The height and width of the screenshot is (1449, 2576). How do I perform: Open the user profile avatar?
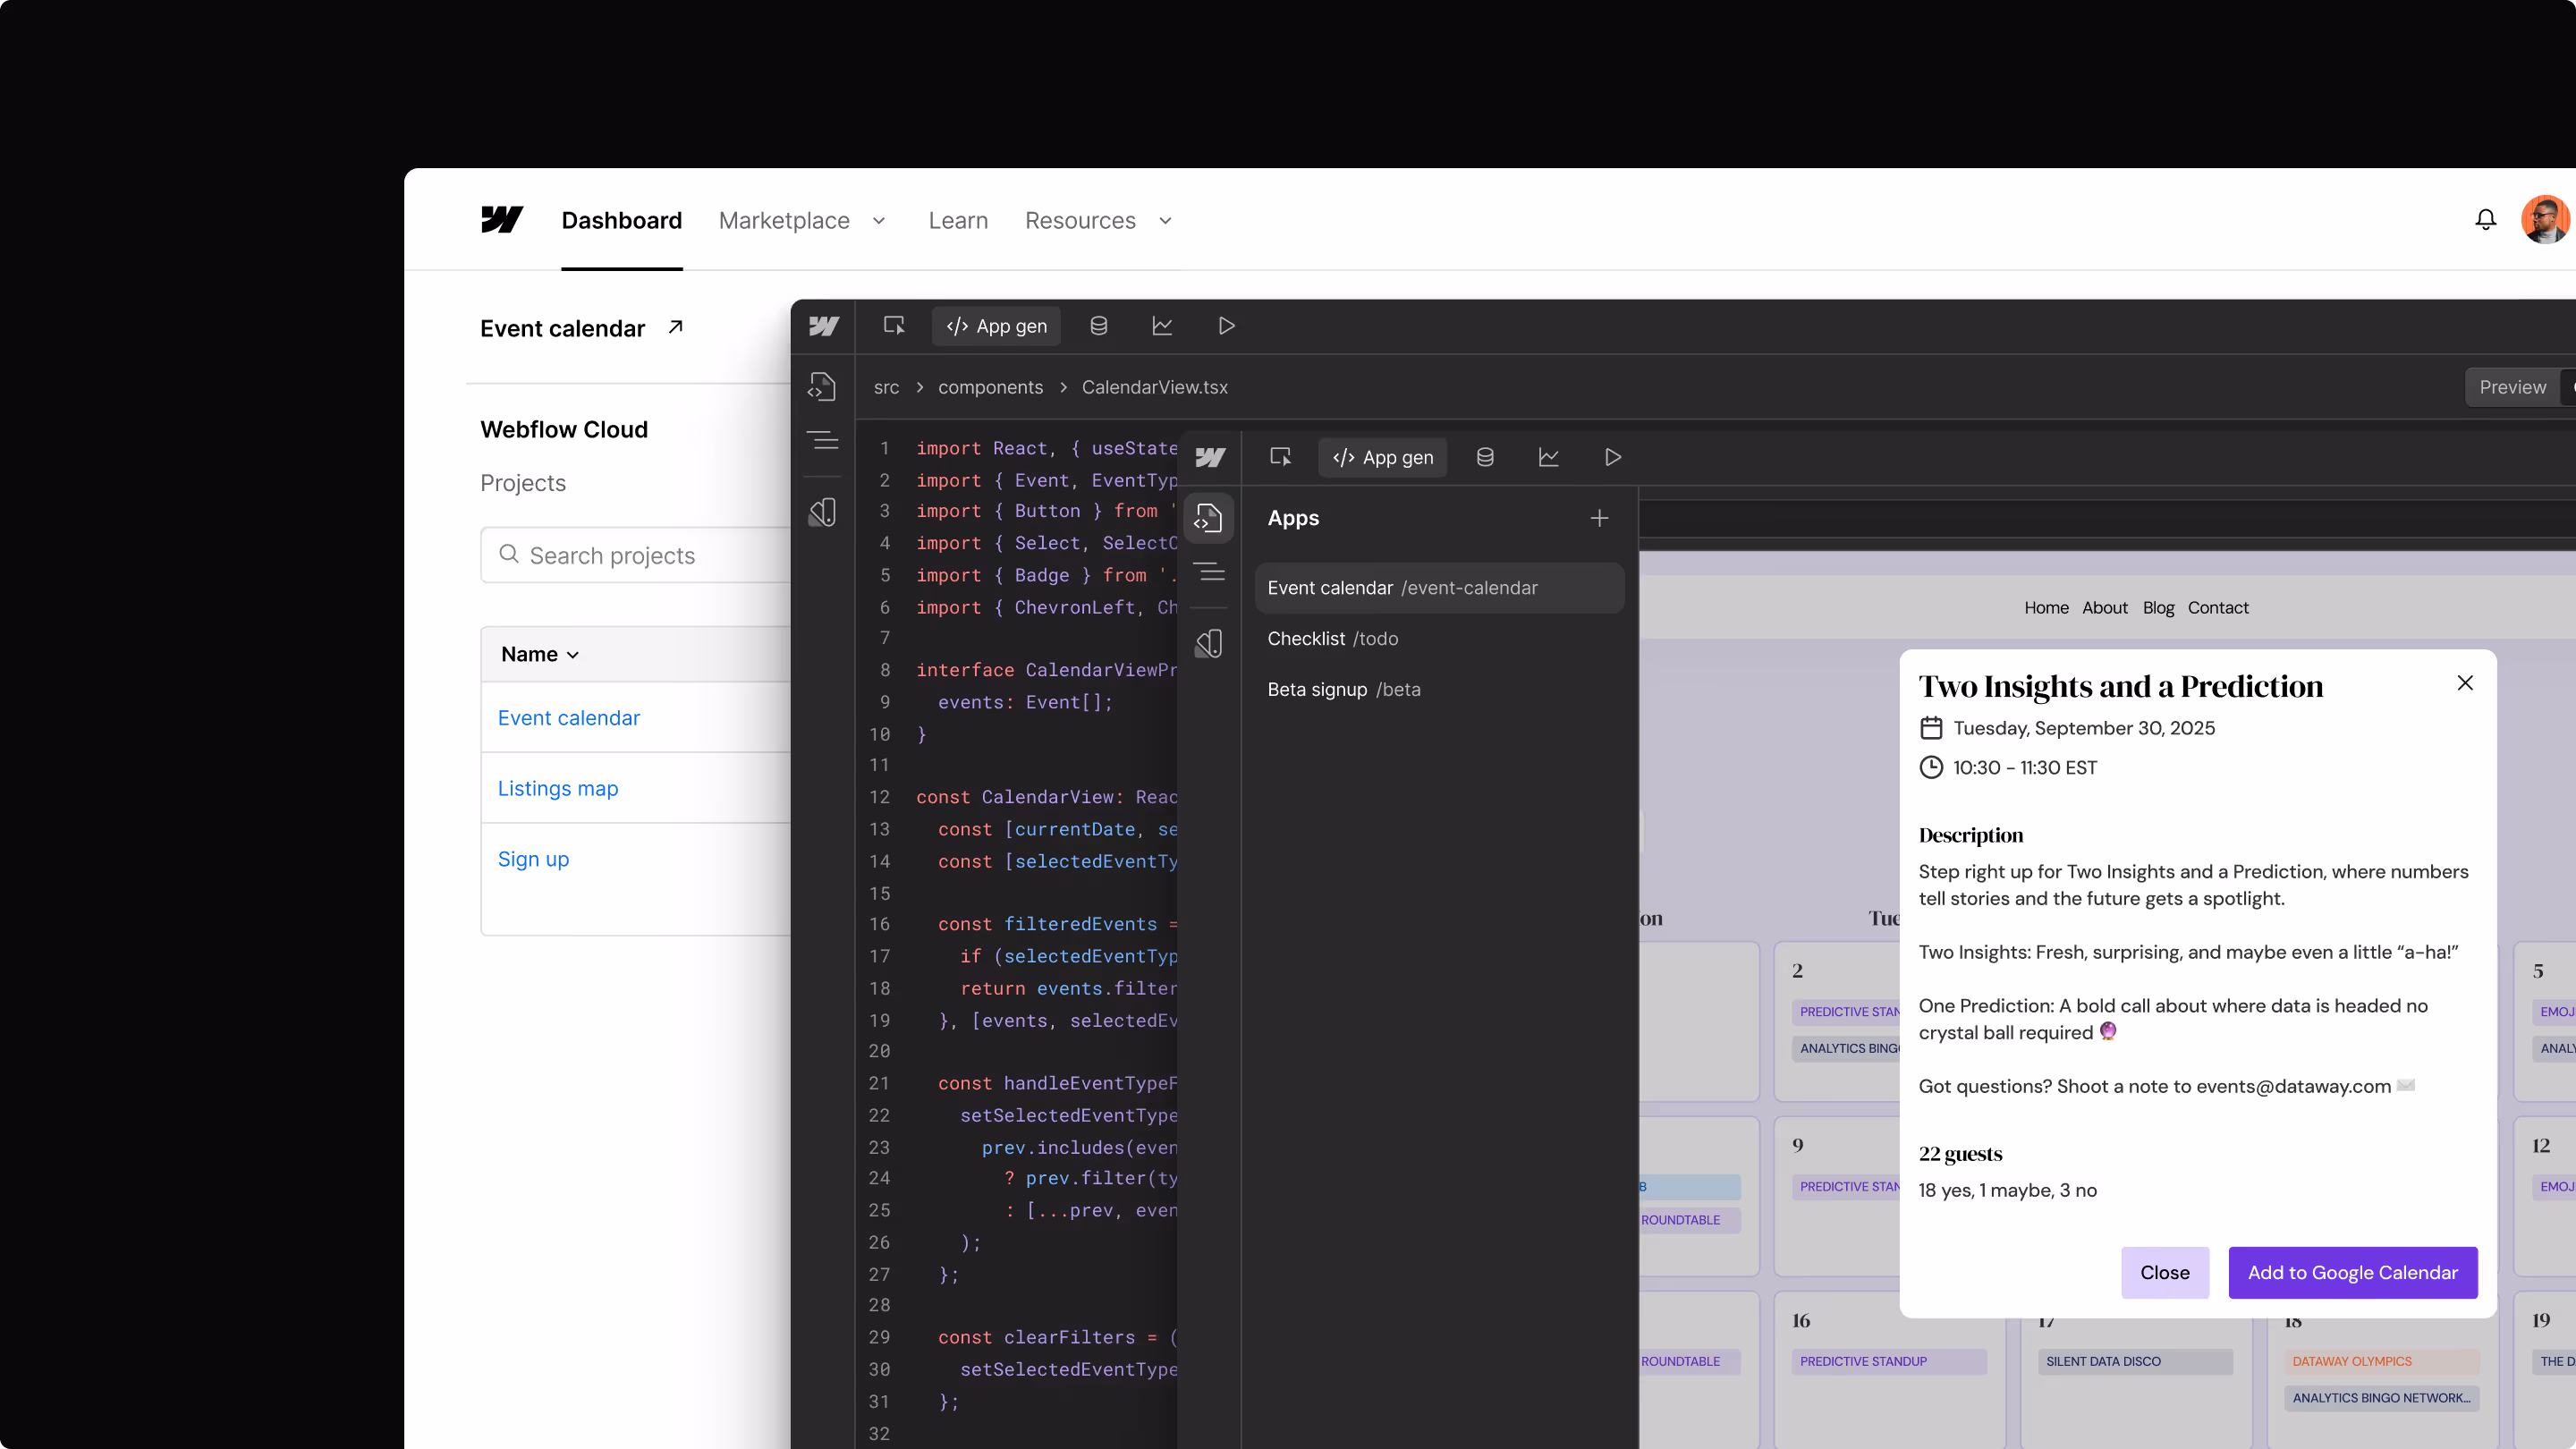point(2544,220)
